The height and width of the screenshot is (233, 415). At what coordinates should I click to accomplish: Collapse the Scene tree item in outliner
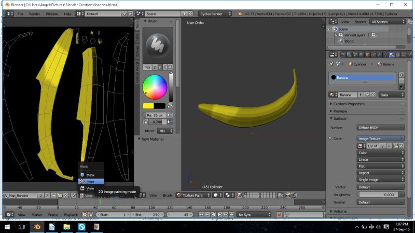[x=329, y=29]
